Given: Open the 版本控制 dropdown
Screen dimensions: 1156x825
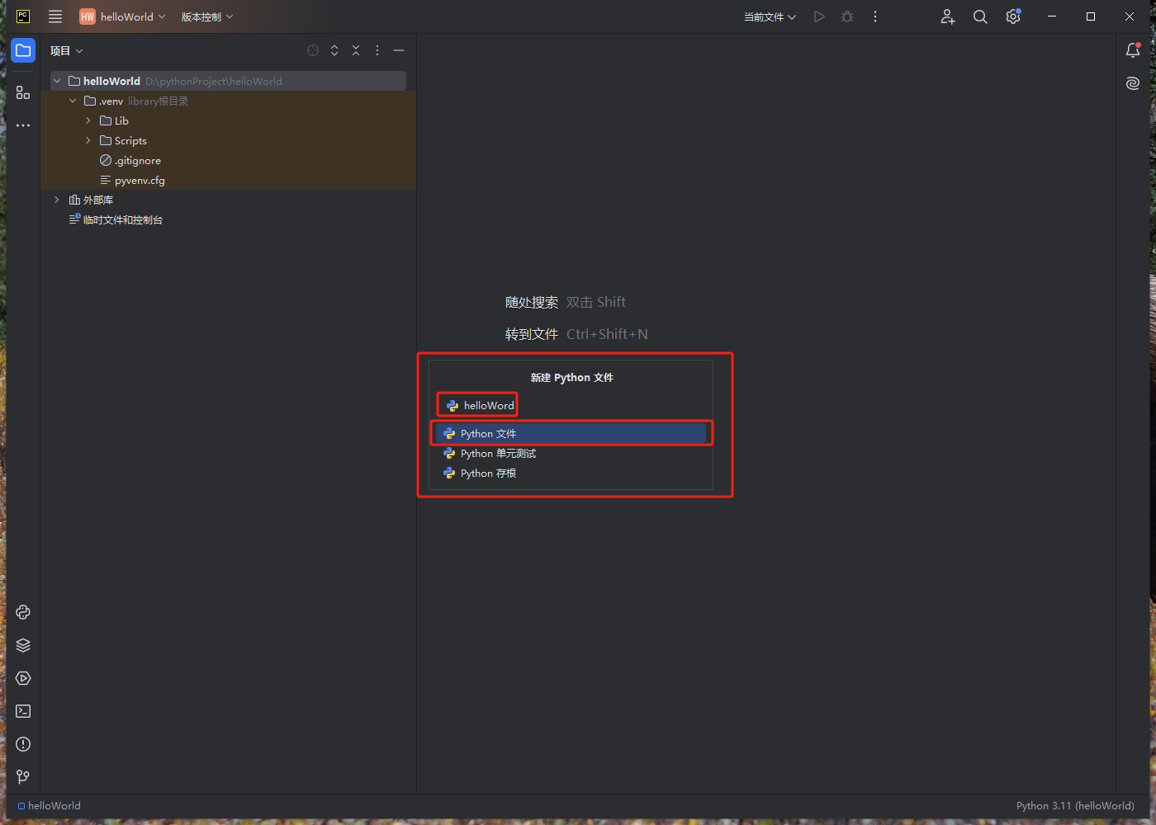Looking at the screenshot, I should point(207,16).
